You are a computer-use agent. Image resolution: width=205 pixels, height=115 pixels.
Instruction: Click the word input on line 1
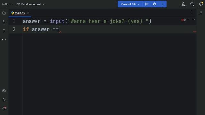coord(57,21)
